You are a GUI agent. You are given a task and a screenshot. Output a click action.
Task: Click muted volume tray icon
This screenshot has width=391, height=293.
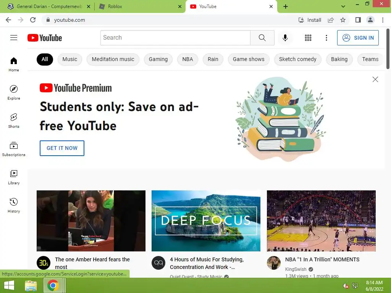pos(346,286)
